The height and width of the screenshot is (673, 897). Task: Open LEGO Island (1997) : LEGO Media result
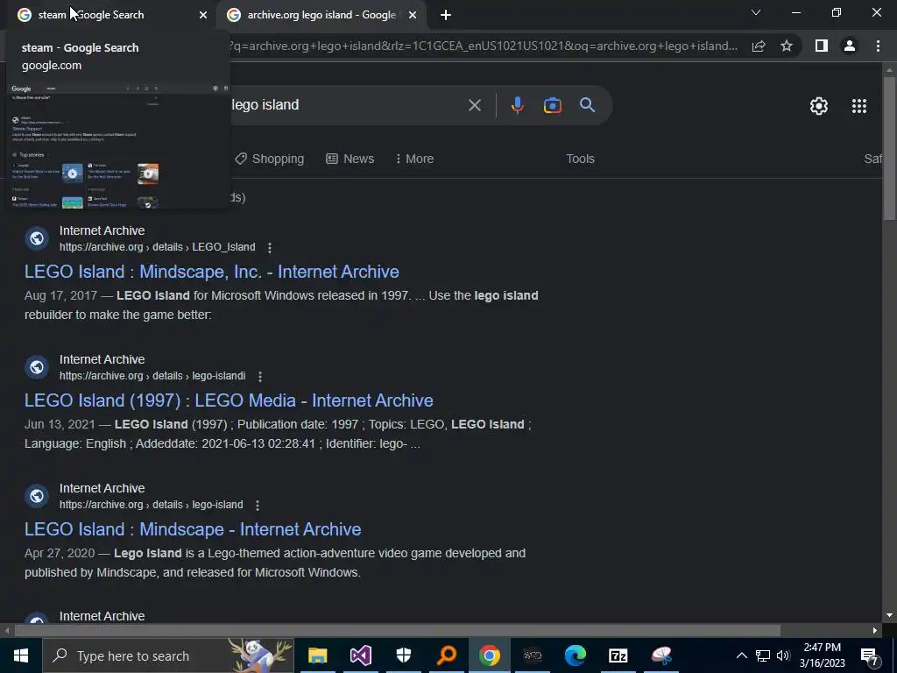pos(229,400)
